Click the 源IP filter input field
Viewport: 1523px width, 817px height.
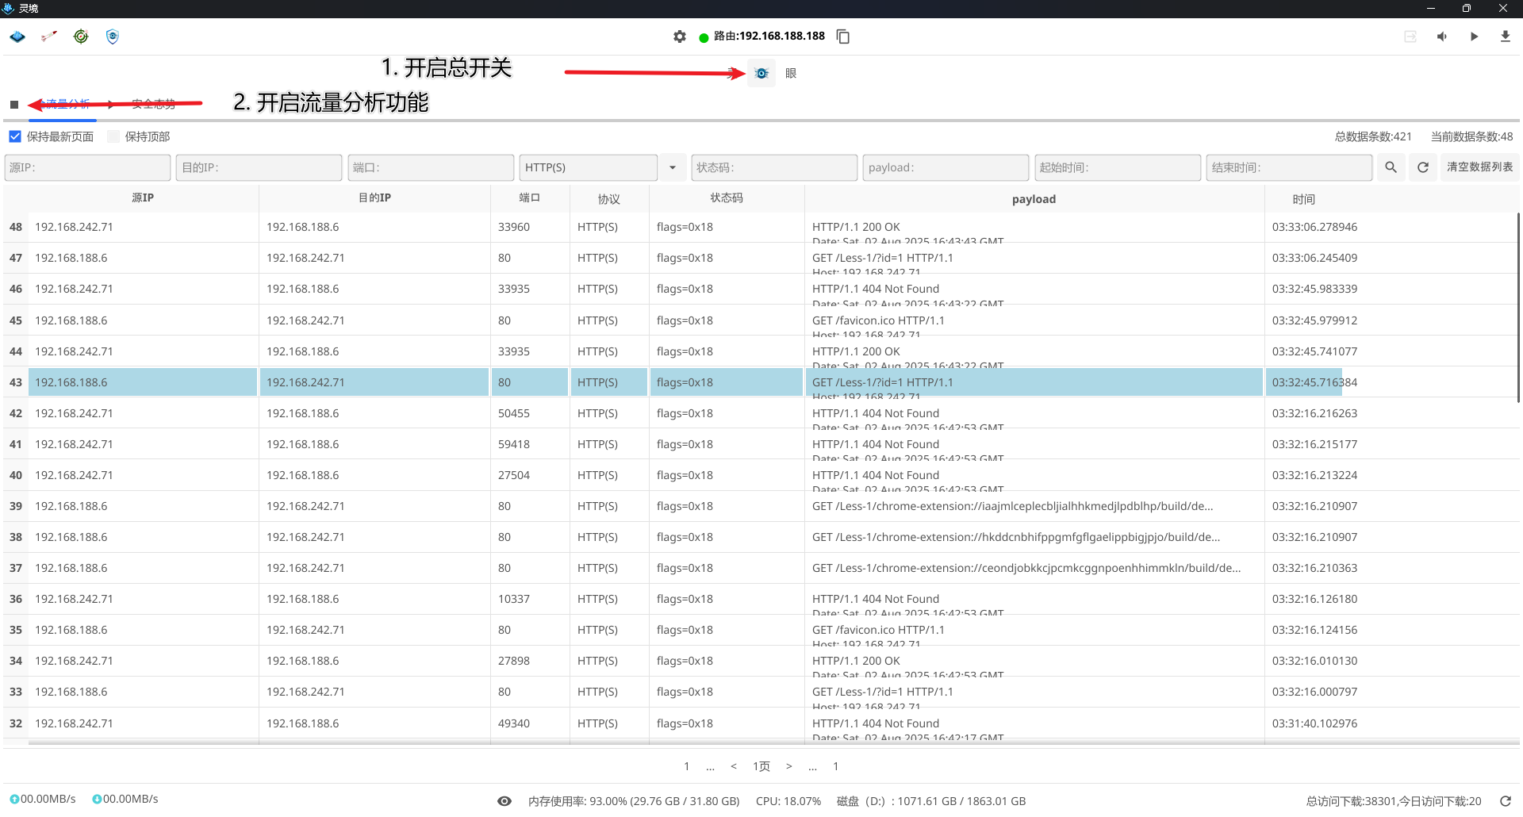pos(87,167)
